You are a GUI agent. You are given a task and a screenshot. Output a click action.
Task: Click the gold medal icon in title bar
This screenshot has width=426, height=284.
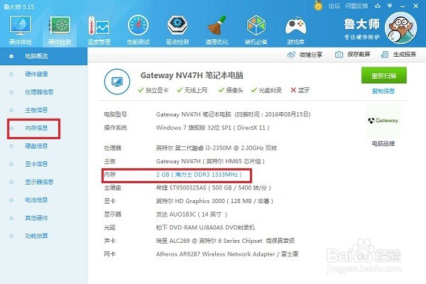318,6
